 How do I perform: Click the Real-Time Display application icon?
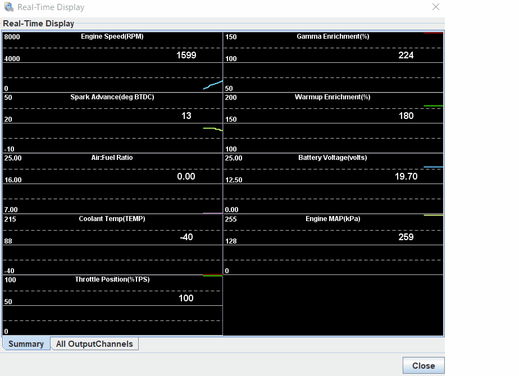click(x=8, y=7)
